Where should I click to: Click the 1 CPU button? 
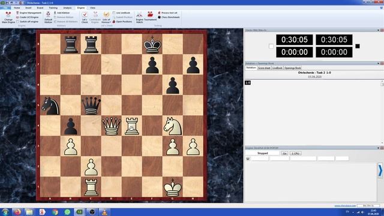[x=296, y=154]
